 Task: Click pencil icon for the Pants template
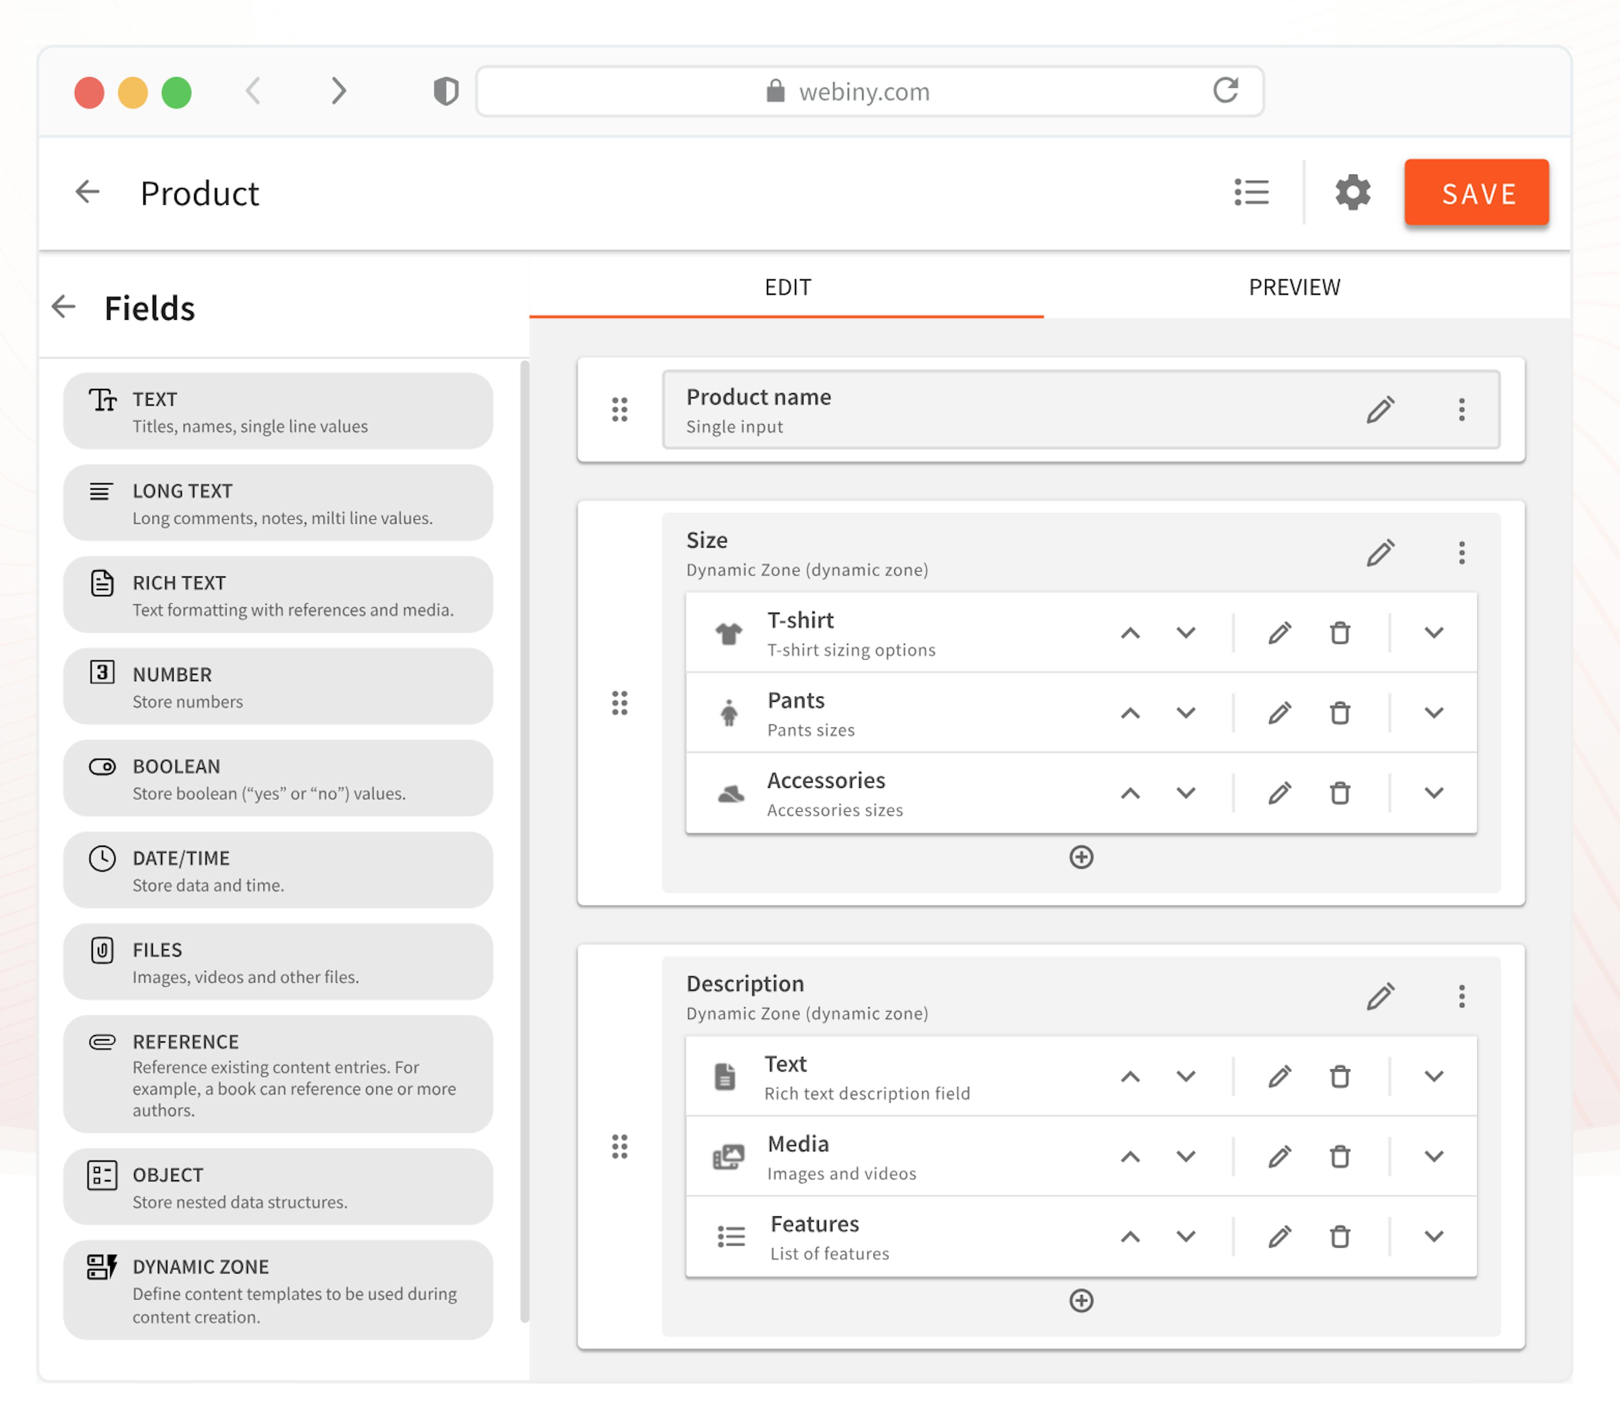[1279, 713]
